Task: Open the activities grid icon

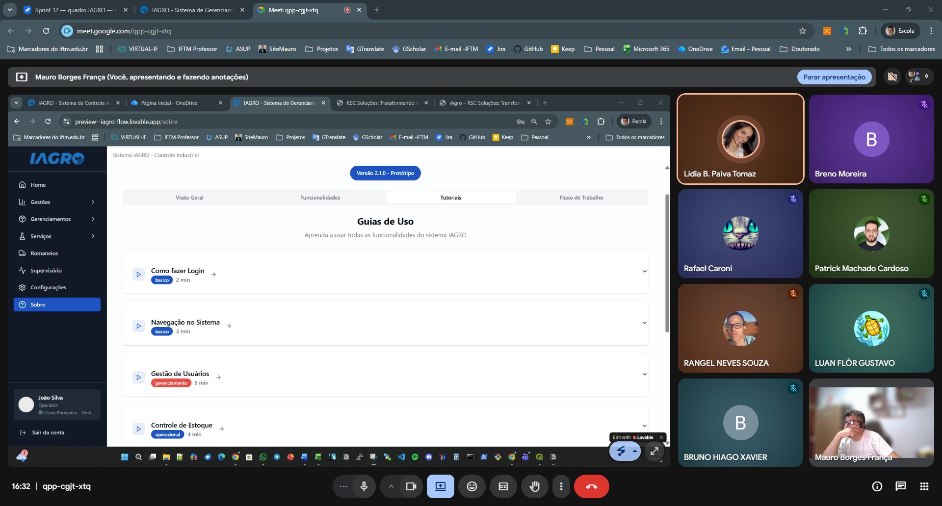Action: point(924,486)
